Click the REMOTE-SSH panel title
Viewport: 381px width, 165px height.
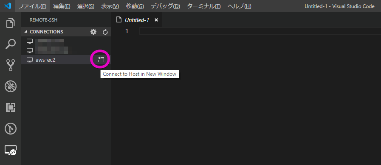[x=43, y=20]
